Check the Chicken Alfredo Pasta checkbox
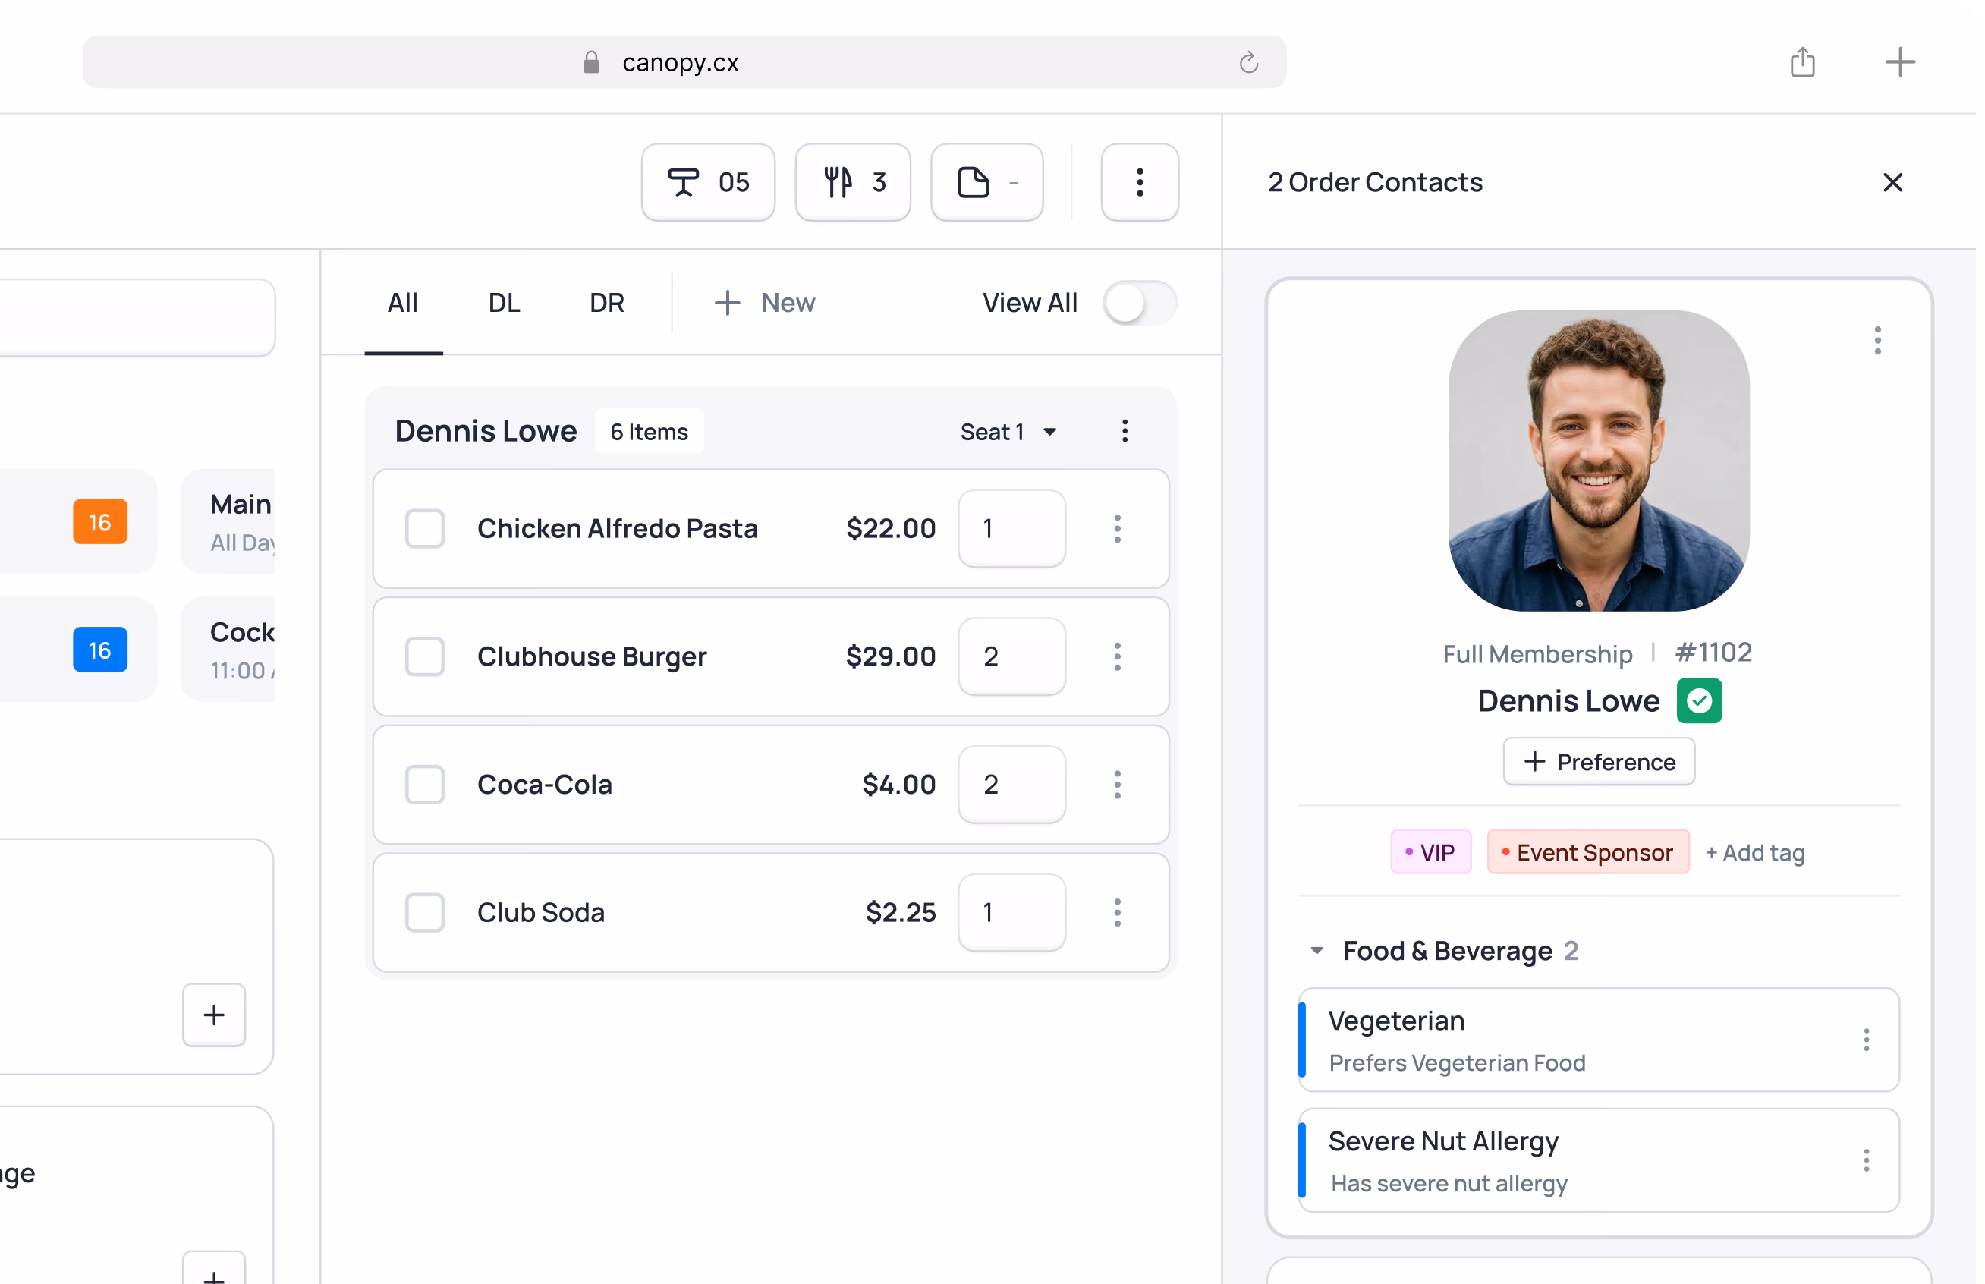The image size is (1985, 1284). [x=424, y=529]
